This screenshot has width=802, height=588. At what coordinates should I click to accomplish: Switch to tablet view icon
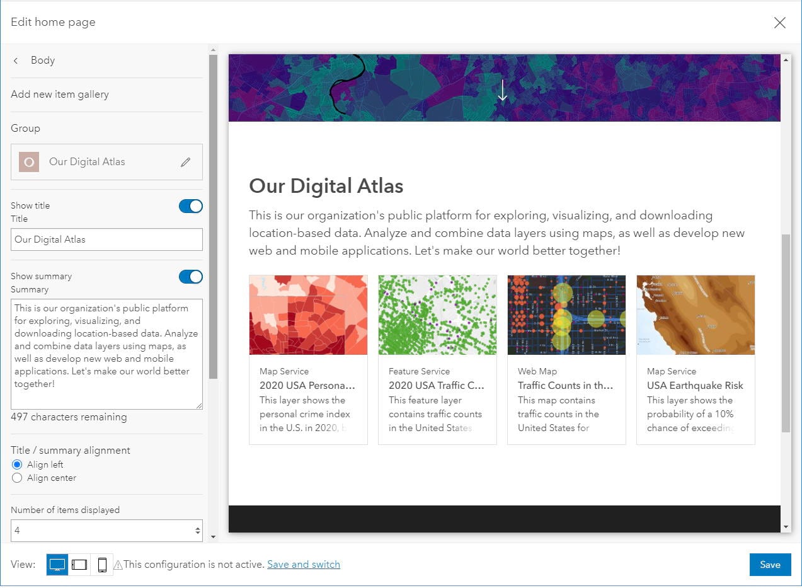click(x=79, y=565)
